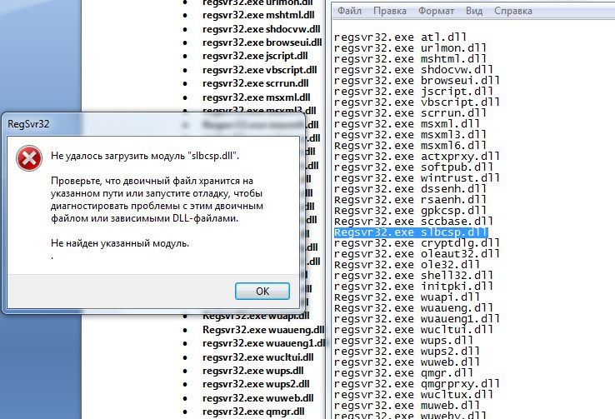Click the line regsvr32.exe qmgrprxy.dll in Notepad
This screenshot has height=419, width=615.
(417, 384)
